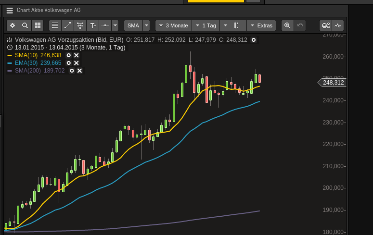Click the C: 248,312 close value
The width and height of the screenshot is (373, 235).
(x=233, y=40)
